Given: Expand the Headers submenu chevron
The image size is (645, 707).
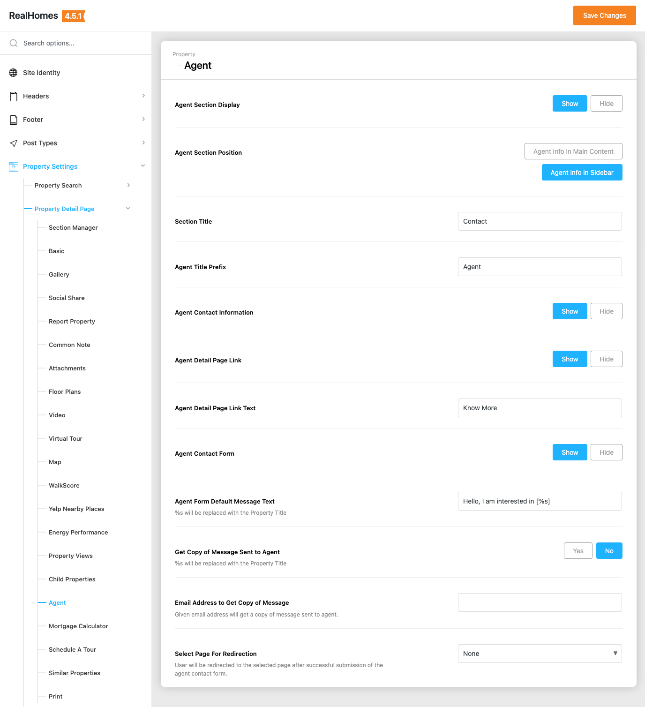Looking at the screenshot, I should click(143, 96).
